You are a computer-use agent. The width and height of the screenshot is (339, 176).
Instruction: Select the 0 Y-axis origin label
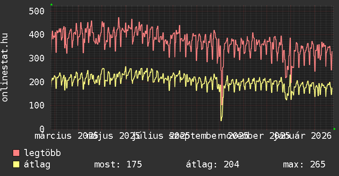point(42,129)
